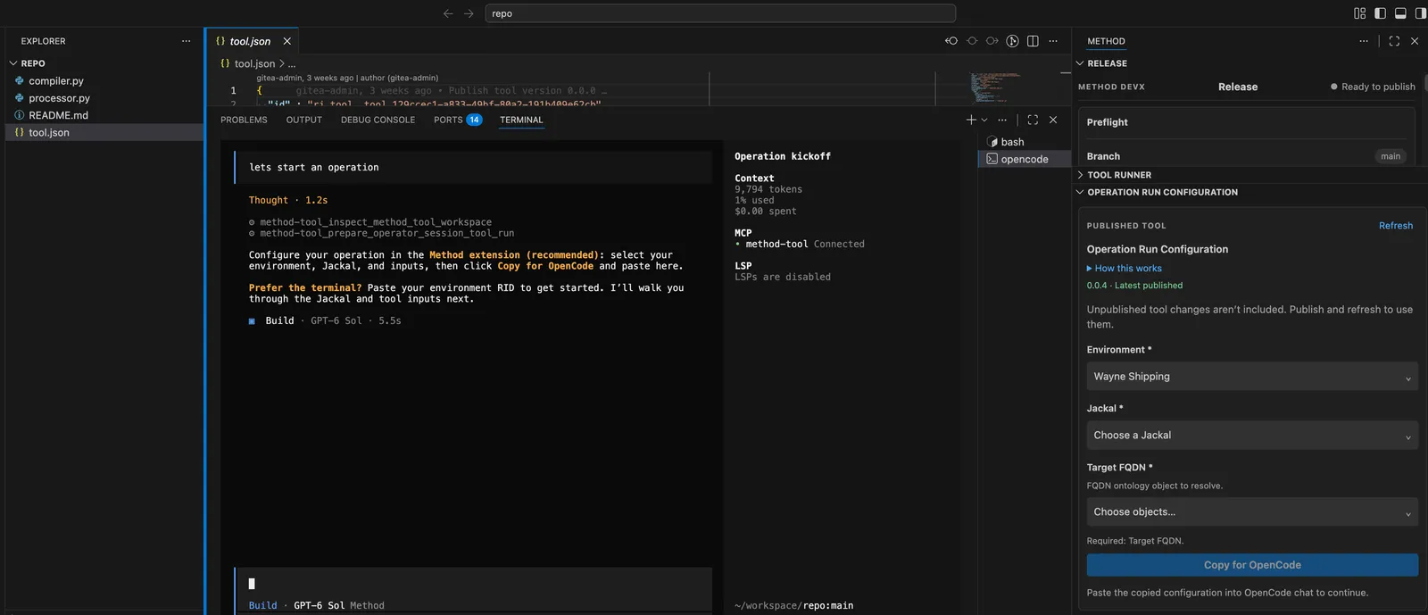Create a new terminal with plus icon
1428x615 pixels.
point(971,120)
